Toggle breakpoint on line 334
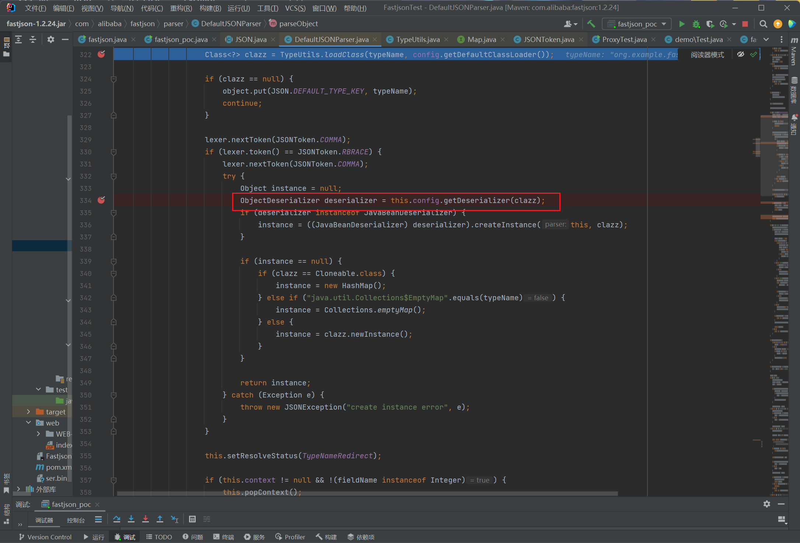Screen dimensions: 800x543 click(x=101, y=200)
